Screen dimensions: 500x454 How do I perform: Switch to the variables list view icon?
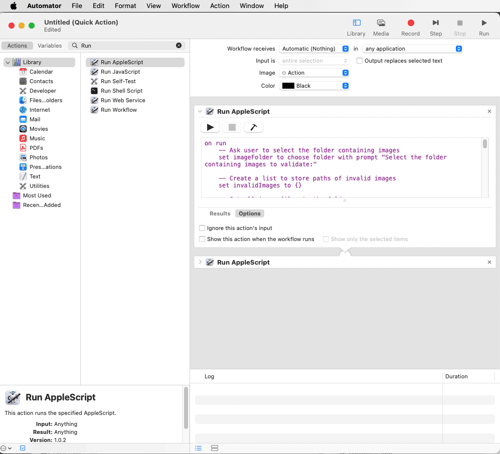point(215,448)
